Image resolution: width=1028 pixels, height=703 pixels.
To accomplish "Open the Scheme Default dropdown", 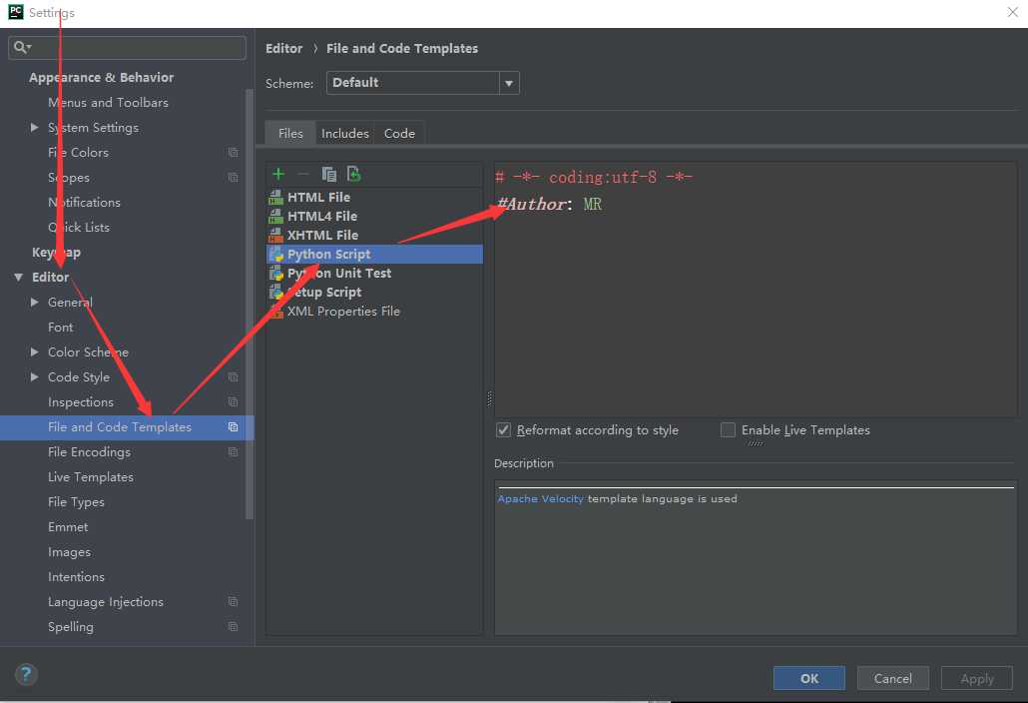I will pos(423,83).
